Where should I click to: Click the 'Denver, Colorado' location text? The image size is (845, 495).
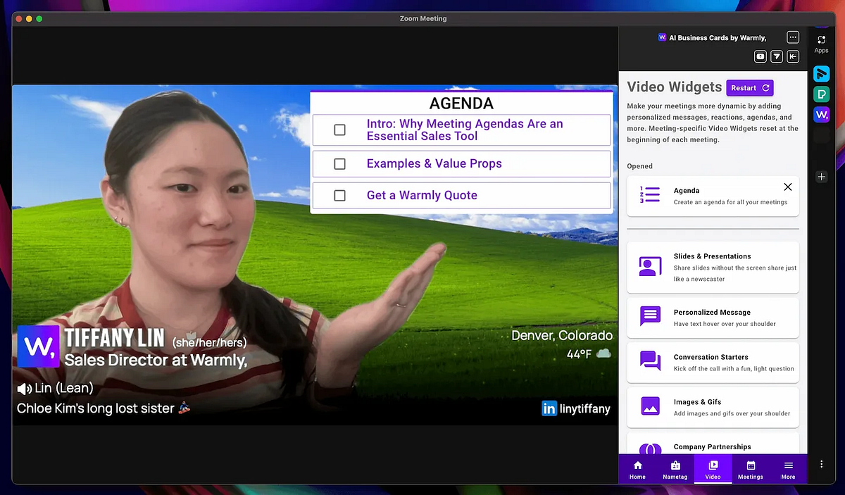coord(562,335)
